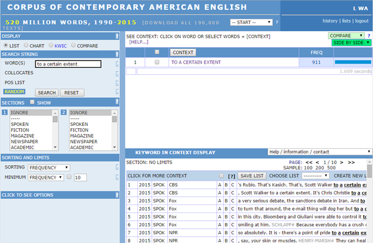Open MINIMUM FREQUENCY dropdown
Image resolution: width=373 pixels, height=243 pixels.
[x=45, y=178]
